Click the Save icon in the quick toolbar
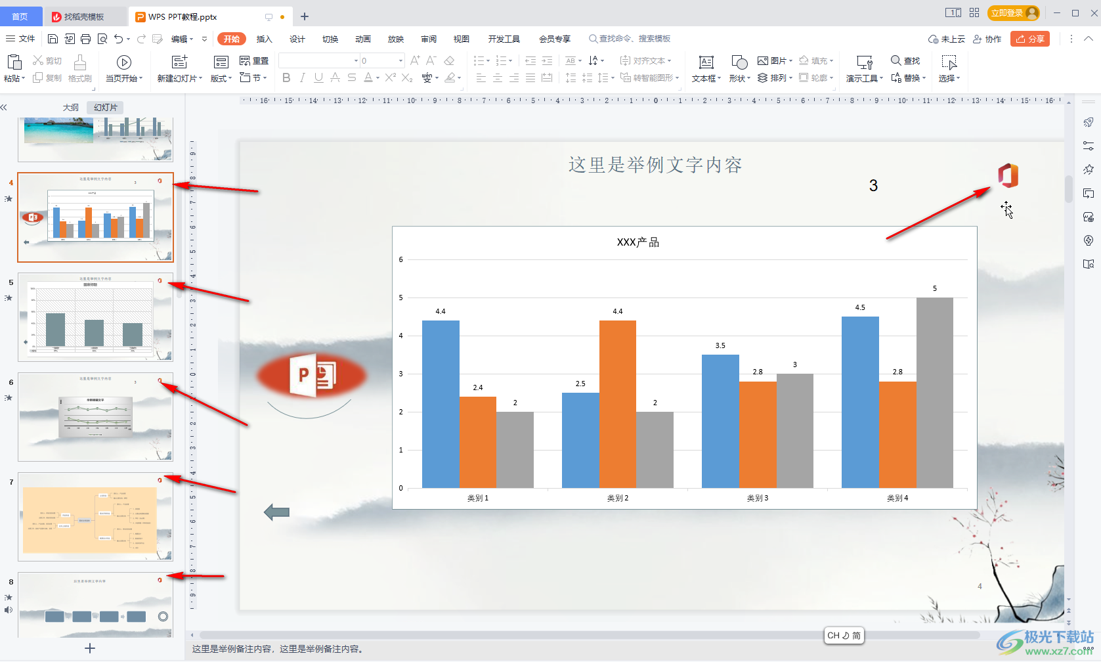This screenshot has width=1101, height=662. pos(53,39)
